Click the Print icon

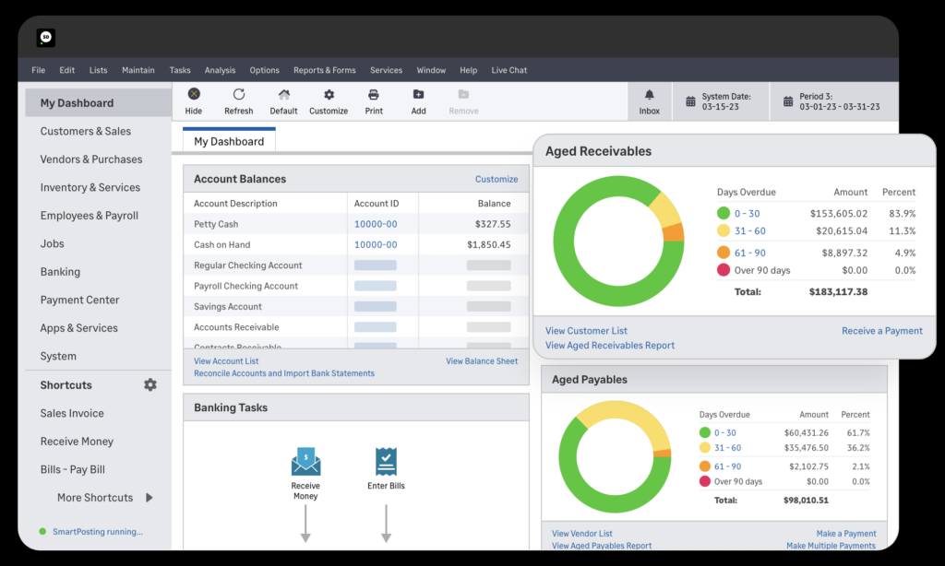(x=373, y=94)
